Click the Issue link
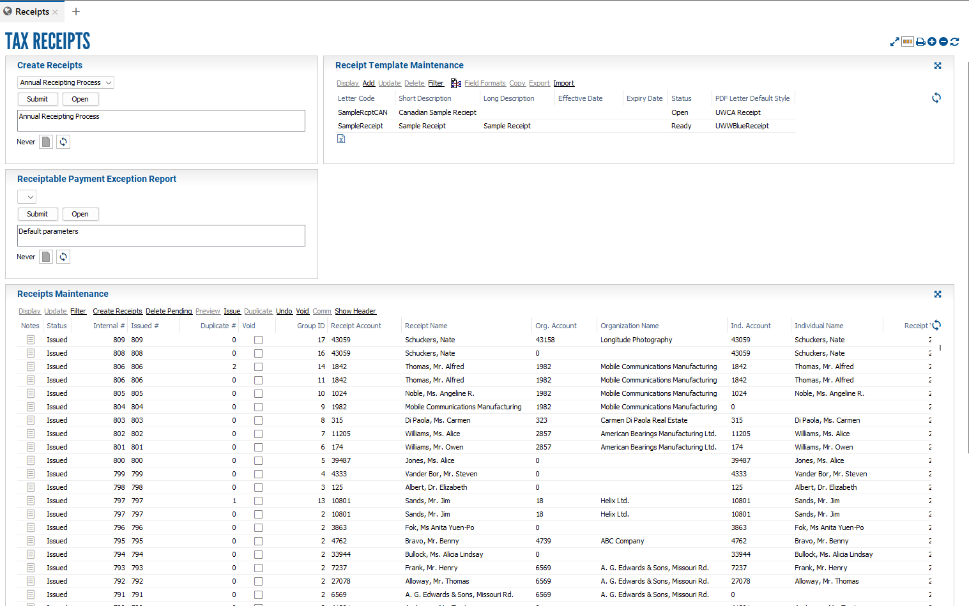Viewport: 969px width, 606px height. 232,311
